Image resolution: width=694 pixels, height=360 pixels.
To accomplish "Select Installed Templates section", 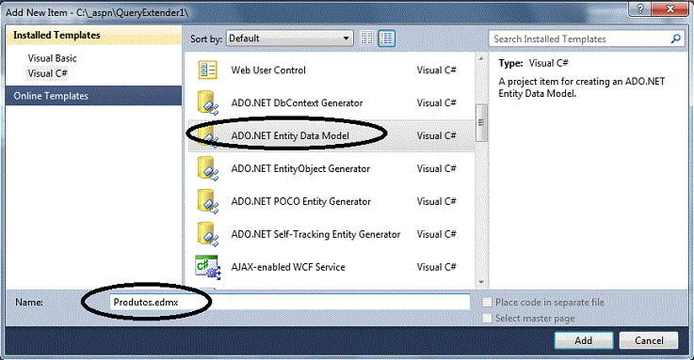I will (93, 35).
